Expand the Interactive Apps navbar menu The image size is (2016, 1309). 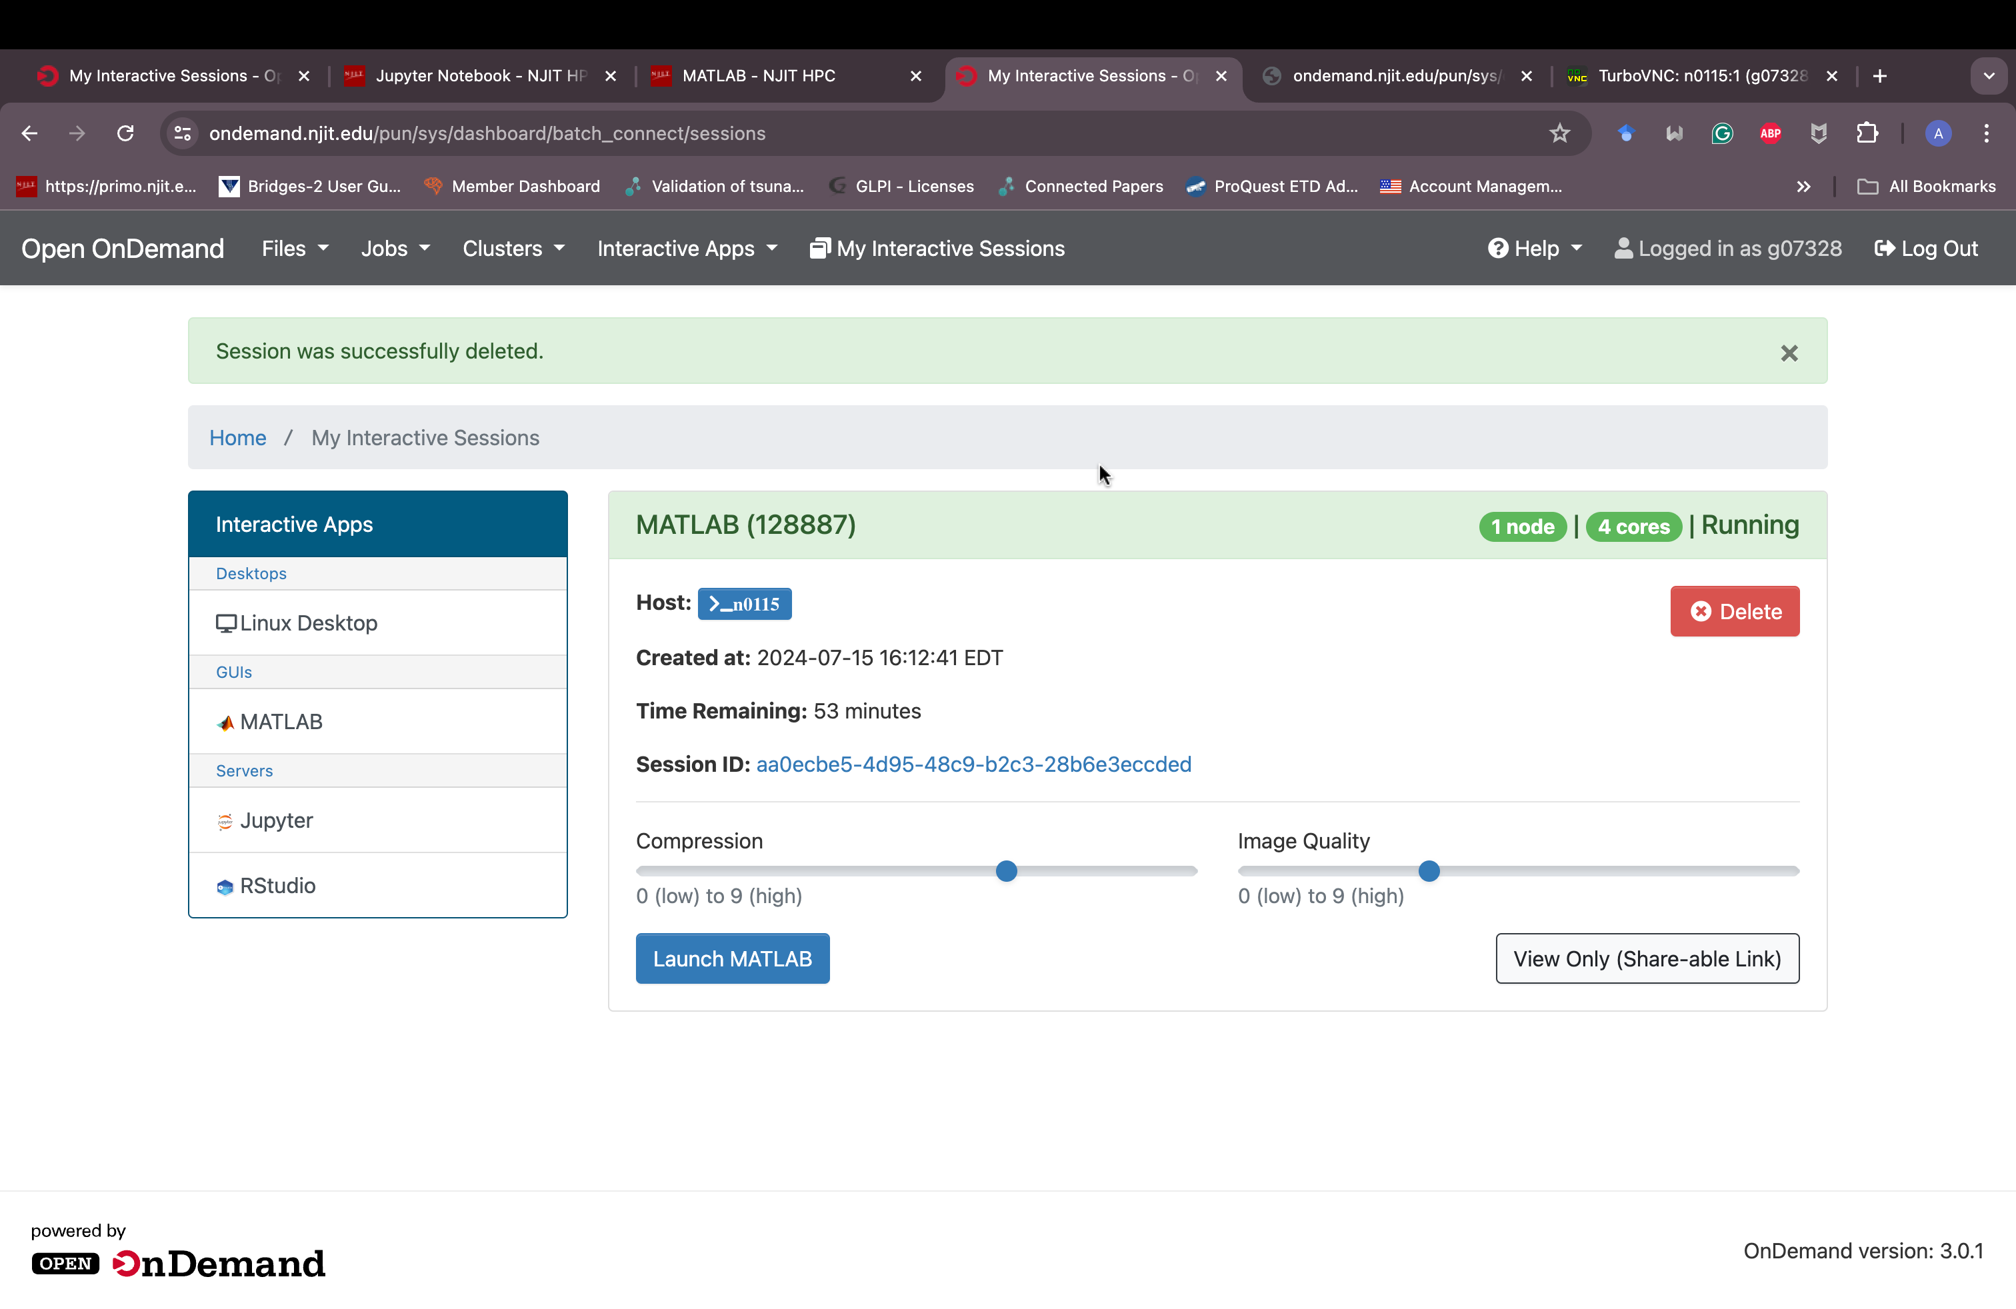(687, 248)
